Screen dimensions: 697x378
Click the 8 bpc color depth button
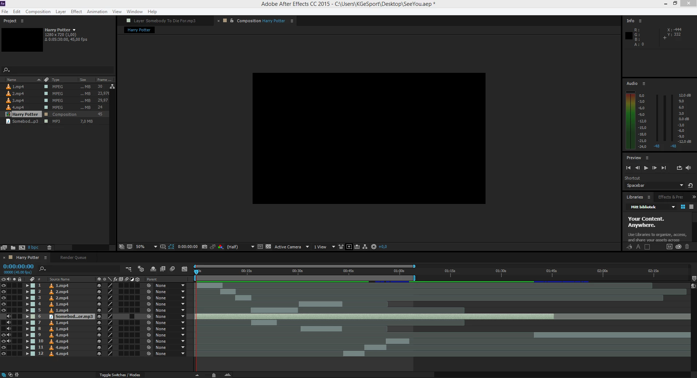coord(33,247)
